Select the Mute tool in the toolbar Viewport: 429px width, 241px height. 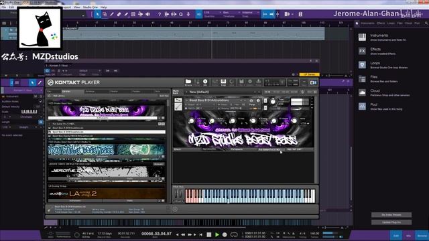coord(133,14)
